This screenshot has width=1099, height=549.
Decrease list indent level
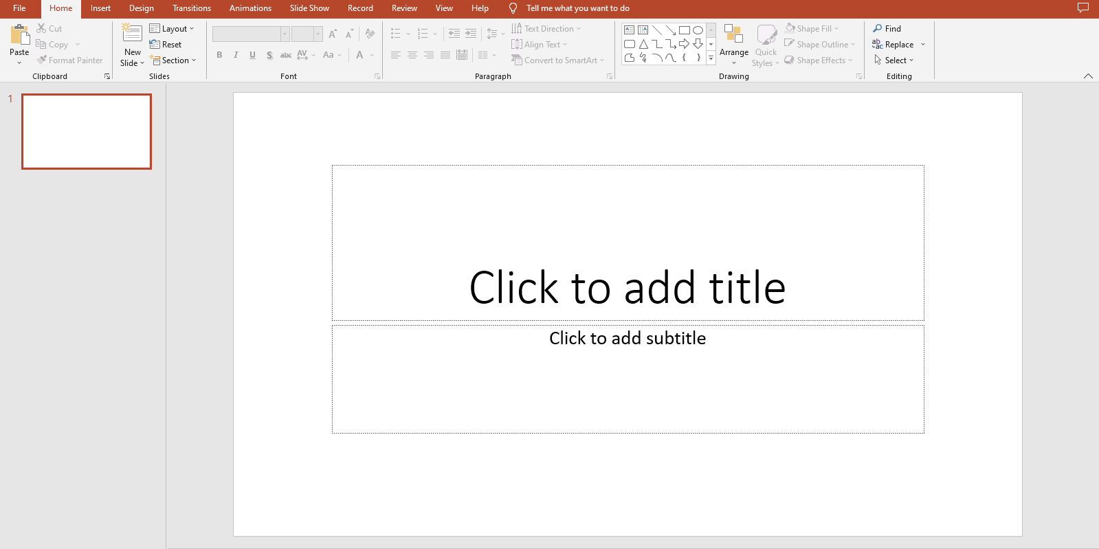(454, 34)
